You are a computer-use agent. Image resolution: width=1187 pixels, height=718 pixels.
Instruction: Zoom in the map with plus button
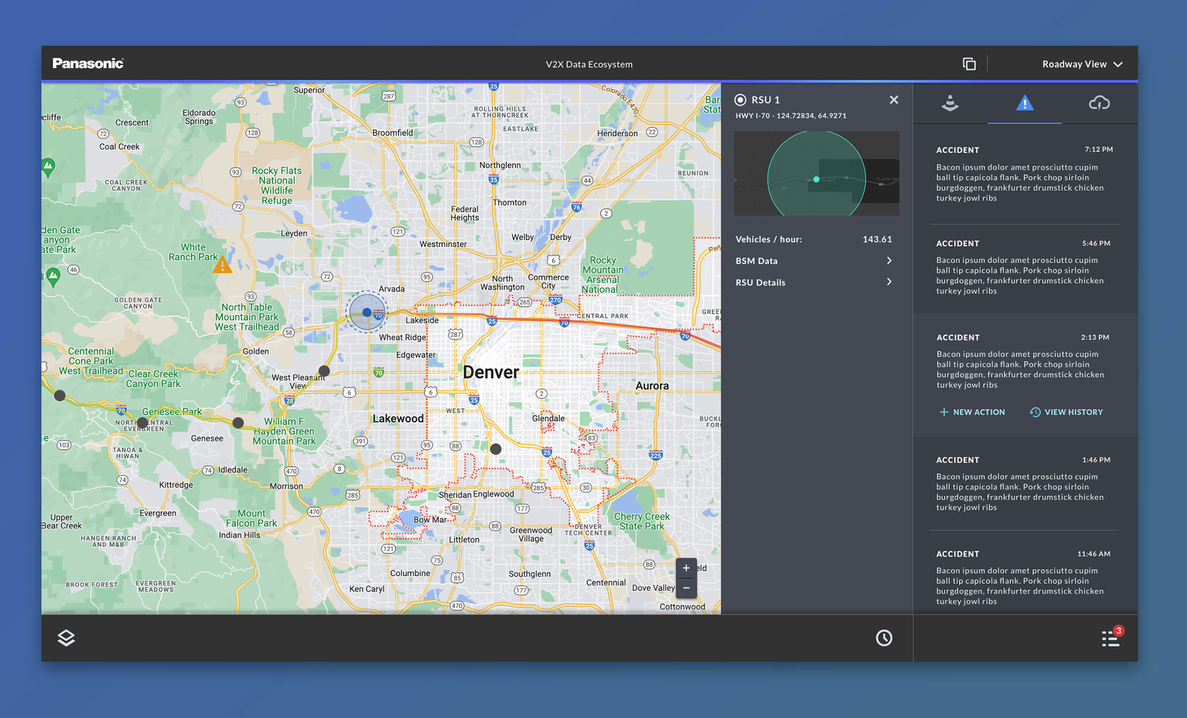pos(686,568)
